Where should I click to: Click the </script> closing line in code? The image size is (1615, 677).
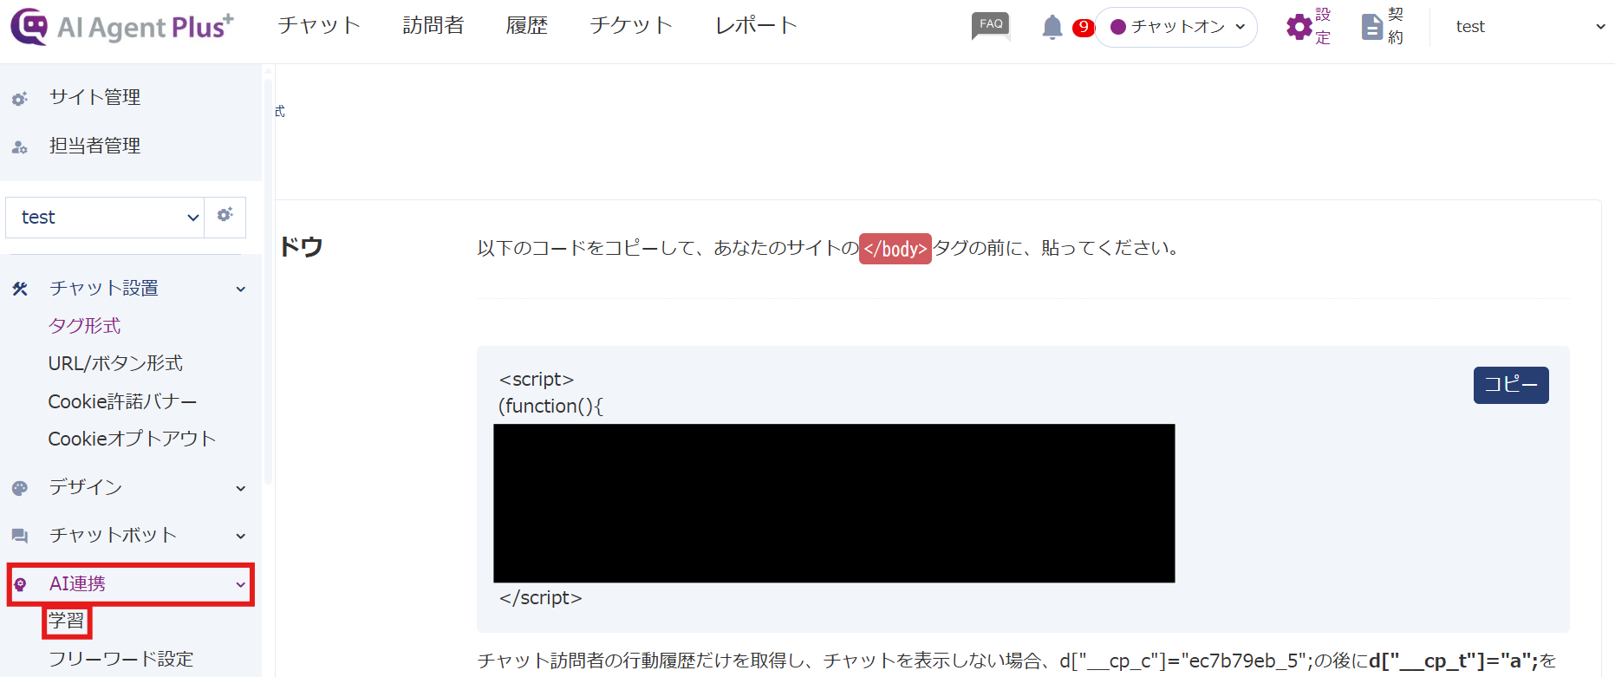click(540, 598)
